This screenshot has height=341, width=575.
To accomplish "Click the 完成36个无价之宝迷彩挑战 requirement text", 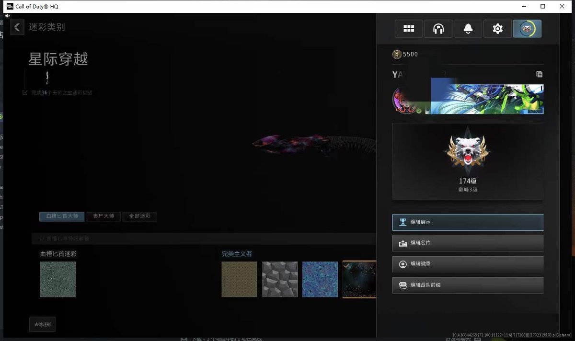I will [x=61, y=92].
